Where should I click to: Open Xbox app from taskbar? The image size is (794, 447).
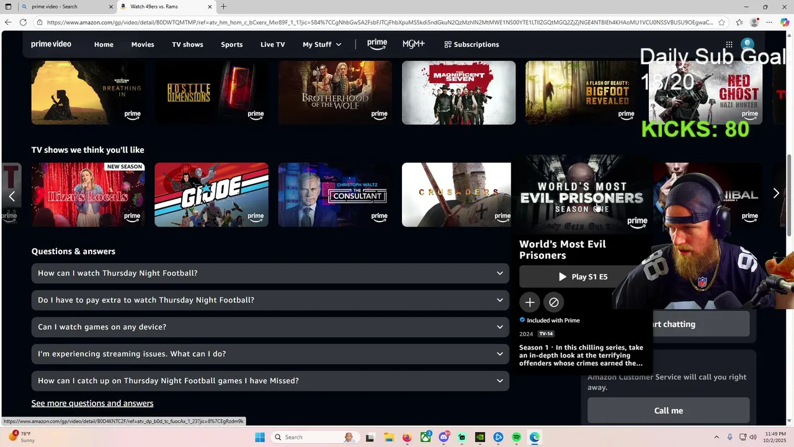[426, 437]
